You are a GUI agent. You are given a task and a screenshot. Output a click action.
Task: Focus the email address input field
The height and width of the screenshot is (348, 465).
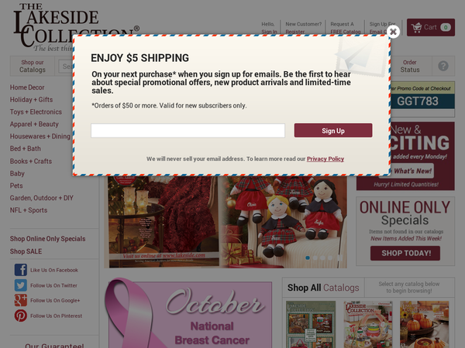[x=188, y=131]
